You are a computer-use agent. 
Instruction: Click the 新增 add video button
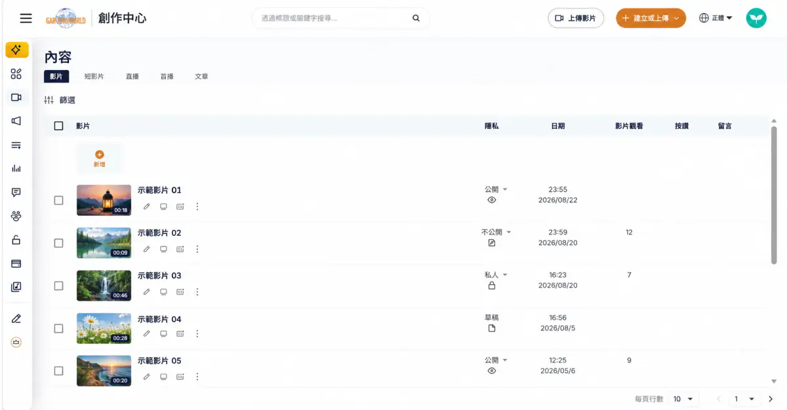coord(99,158)
